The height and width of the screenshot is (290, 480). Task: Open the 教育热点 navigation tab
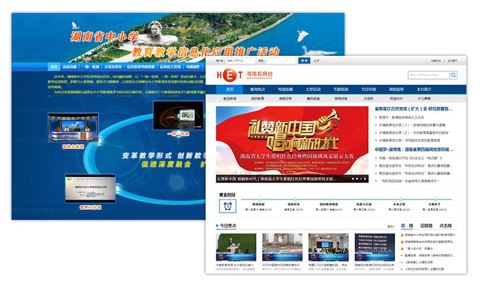tap(257, 89)
